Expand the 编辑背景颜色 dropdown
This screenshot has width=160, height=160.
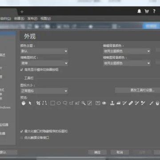127,51
